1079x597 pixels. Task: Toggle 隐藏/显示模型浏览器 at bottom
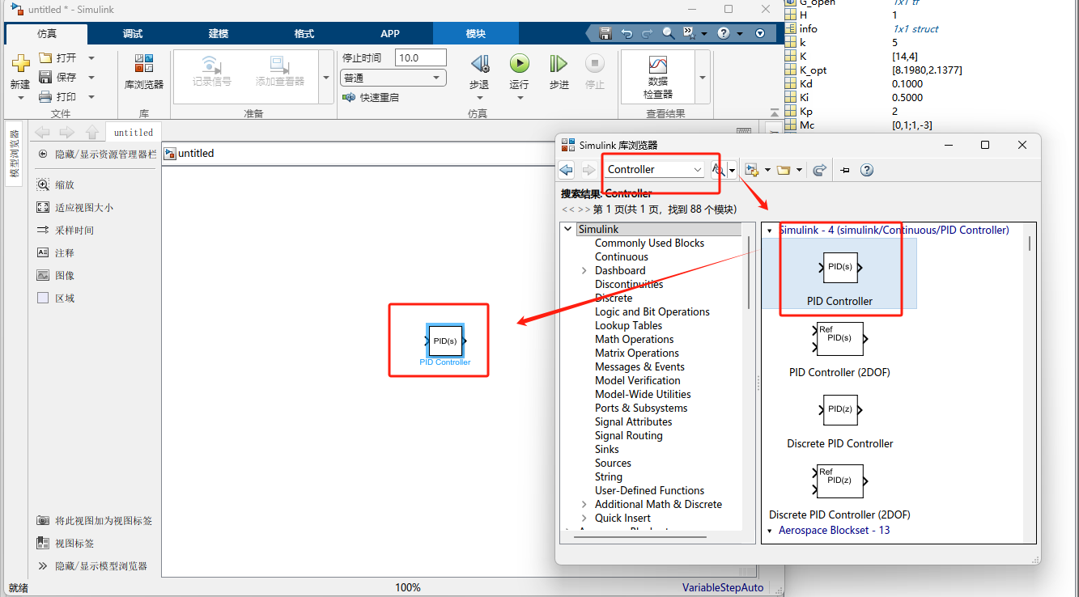click(43, 565)
